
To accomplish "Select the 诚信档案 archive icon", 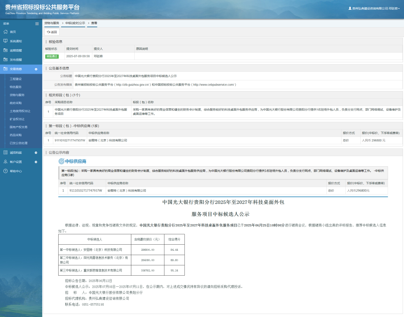I will 6,152.
